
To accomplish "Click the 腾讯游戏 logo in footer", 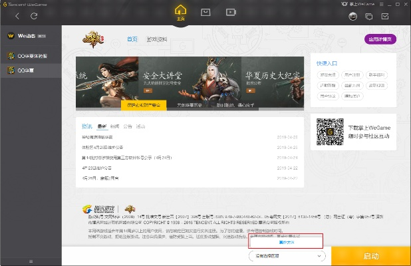I will [x=98, y=209].
